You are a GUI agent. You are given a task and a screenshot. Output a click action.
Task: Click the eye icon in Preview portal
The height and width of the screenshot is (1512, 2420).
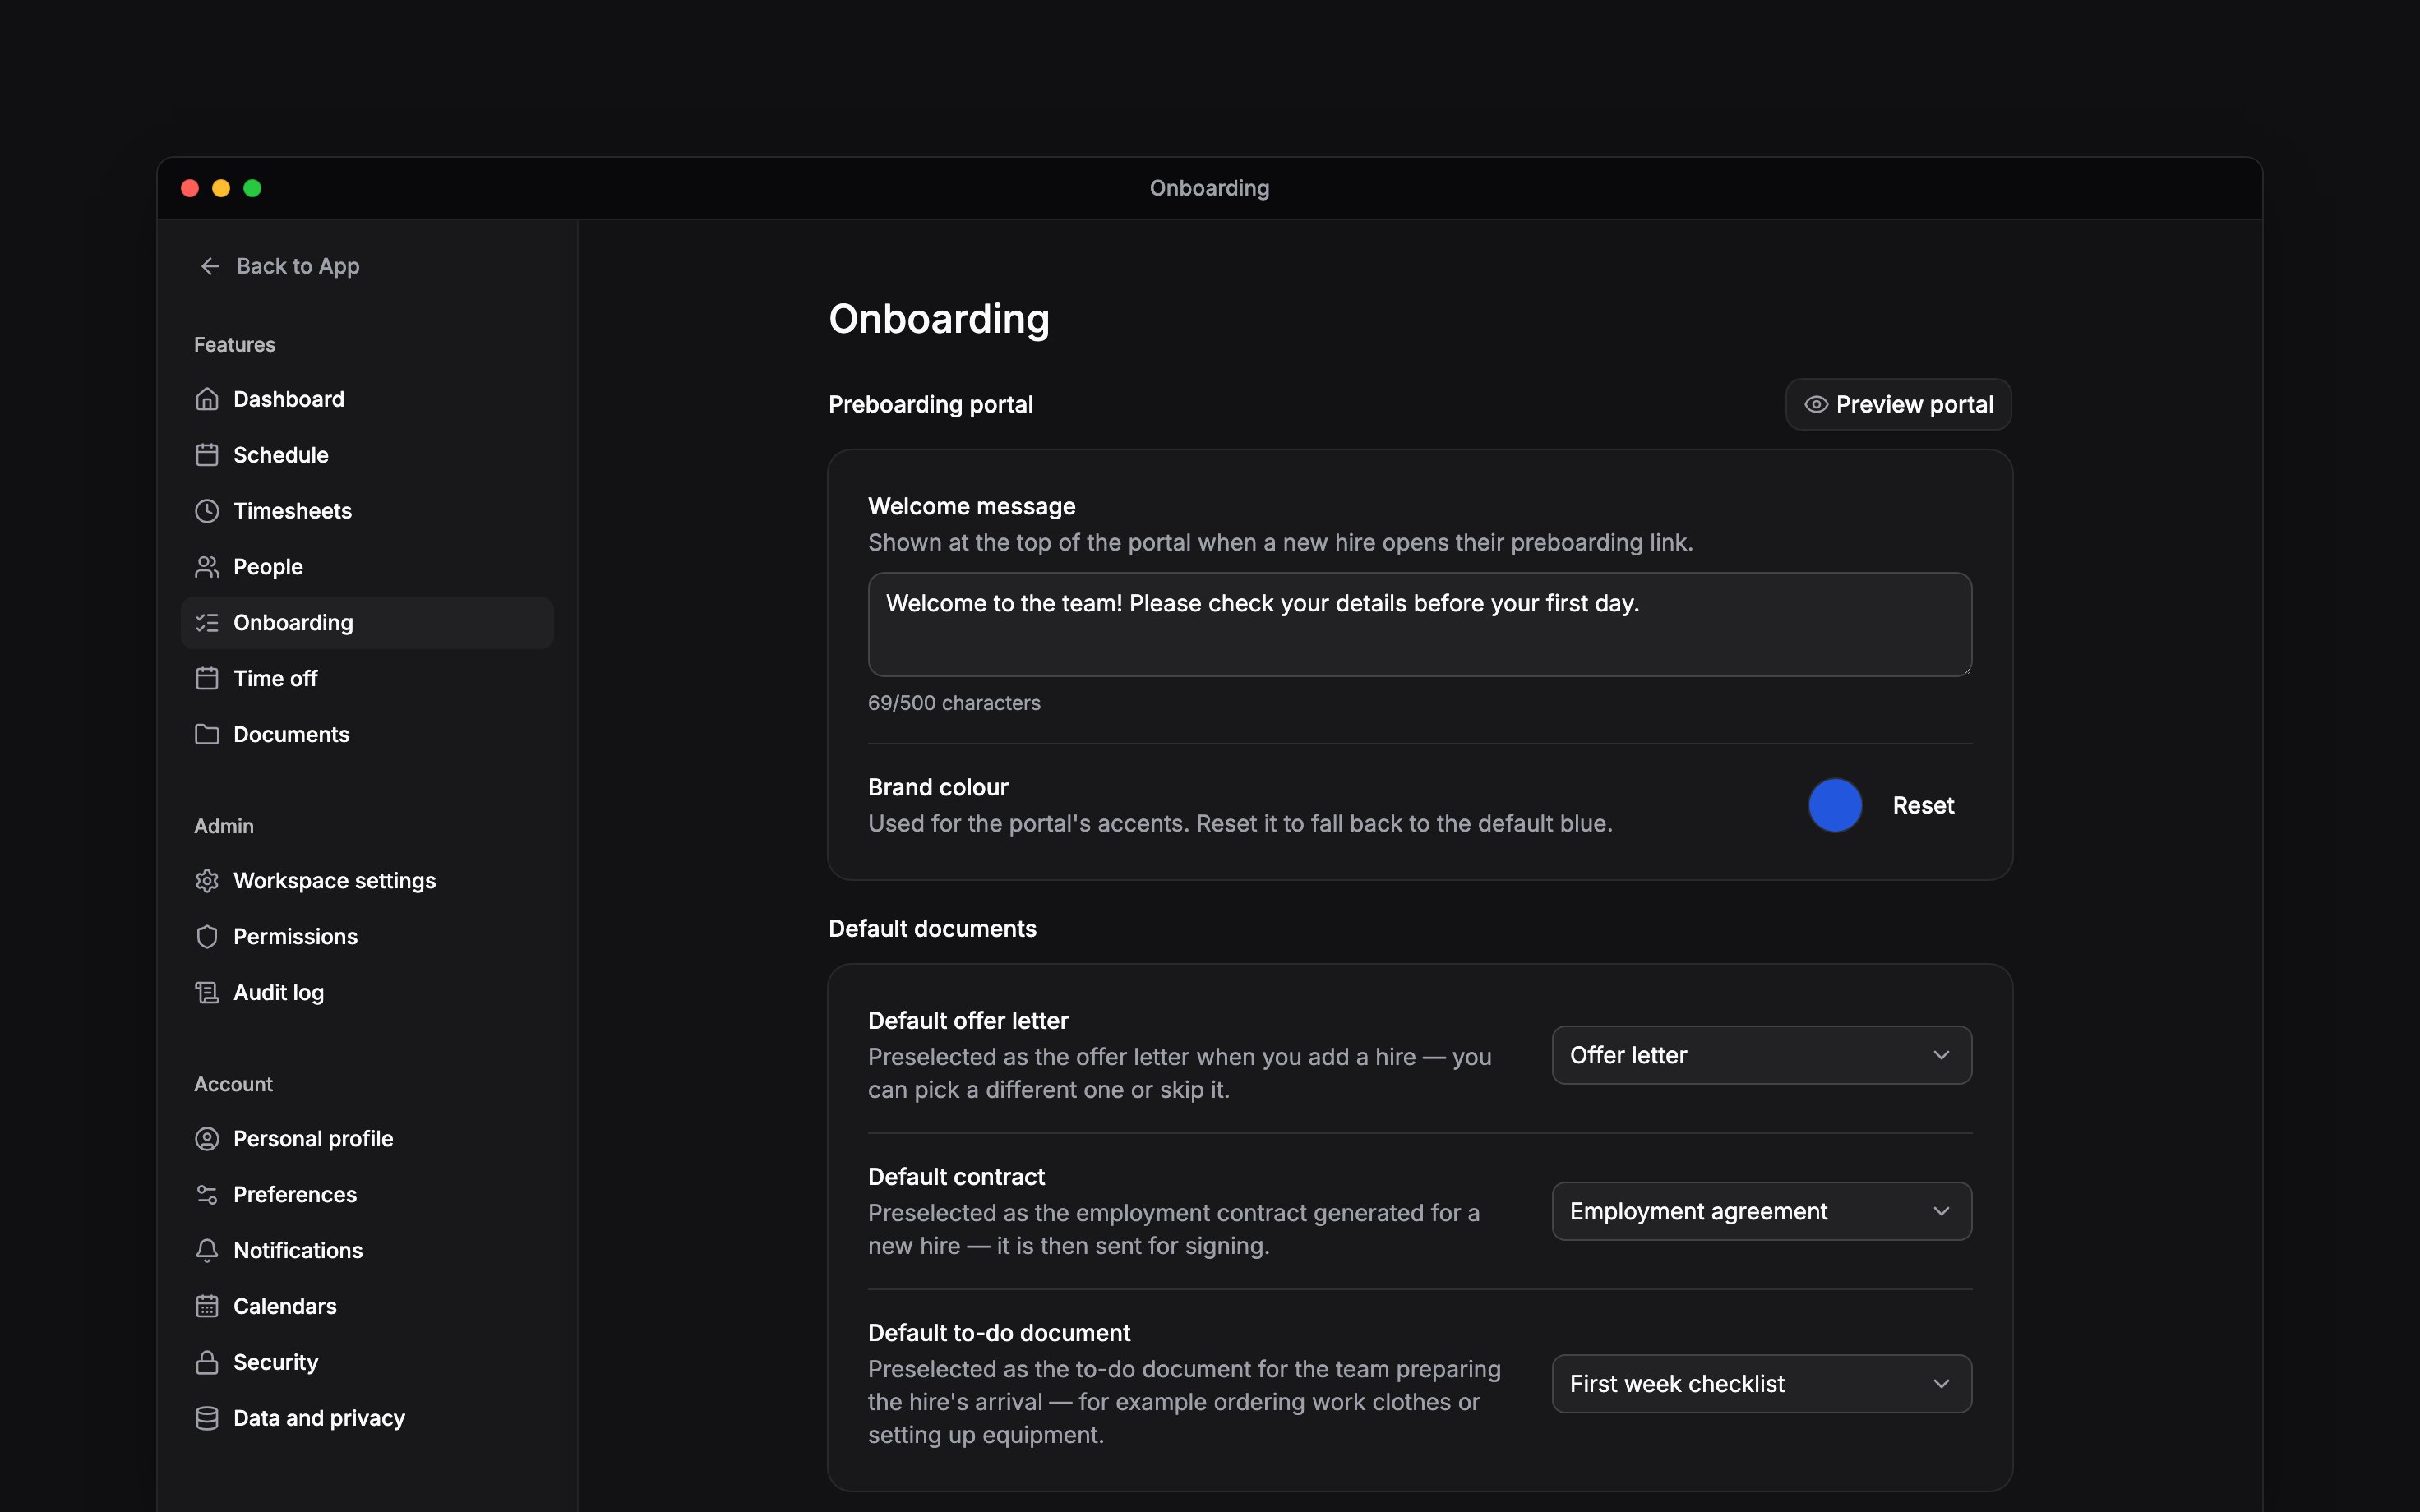(1816, 405)
